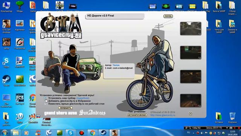
Task: Click camera icon in recorder bar
Action: pos(231,128)
